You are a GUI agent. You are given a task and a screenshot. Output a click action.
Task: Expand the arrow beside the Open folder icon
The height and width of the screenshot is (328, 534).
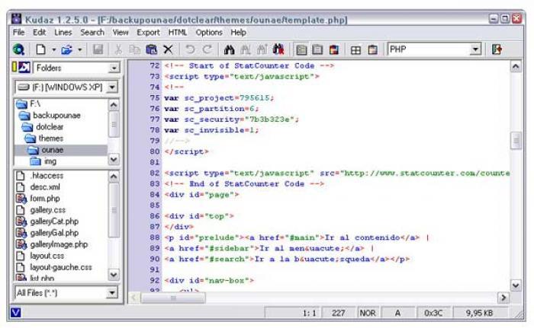79,49
